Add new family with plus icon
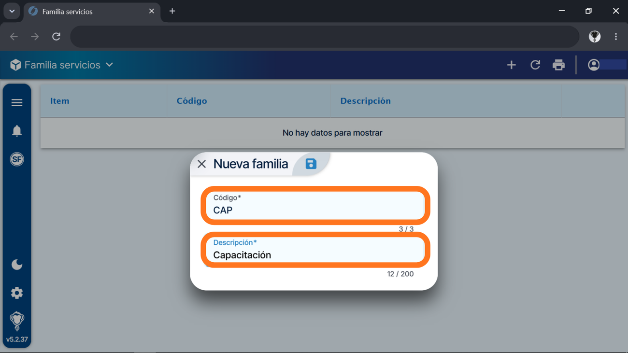This screenshot has width=628, height=353. click(x=512, y=65)
